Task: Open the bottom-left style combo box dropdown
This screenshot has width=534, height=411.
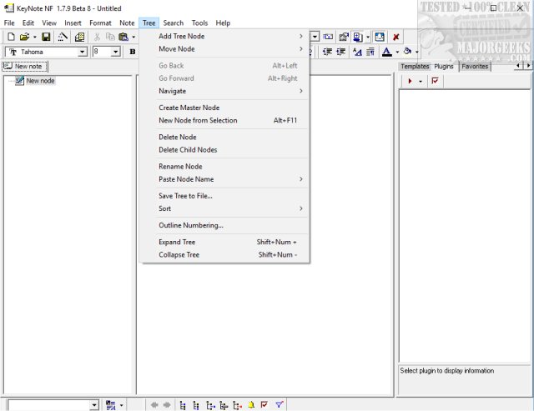Action: [94, 405]
